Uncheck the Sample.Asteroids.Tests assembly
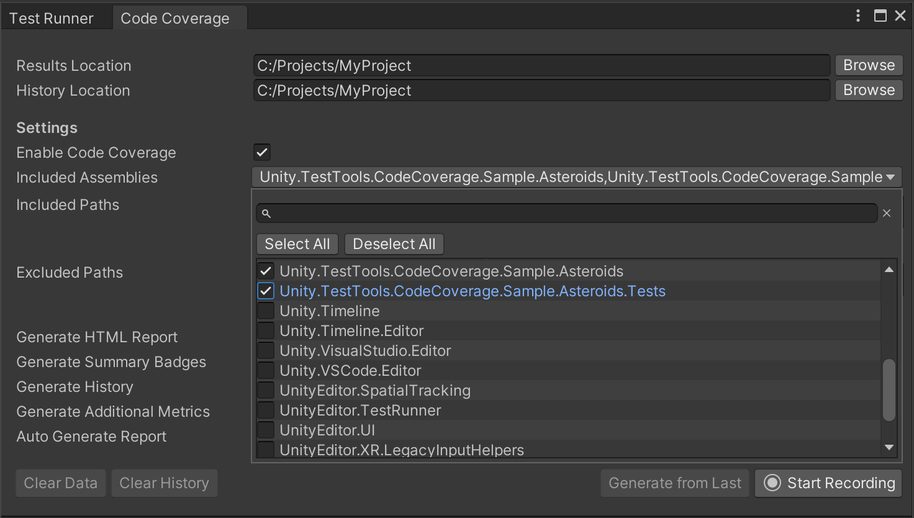 point(266,291)
